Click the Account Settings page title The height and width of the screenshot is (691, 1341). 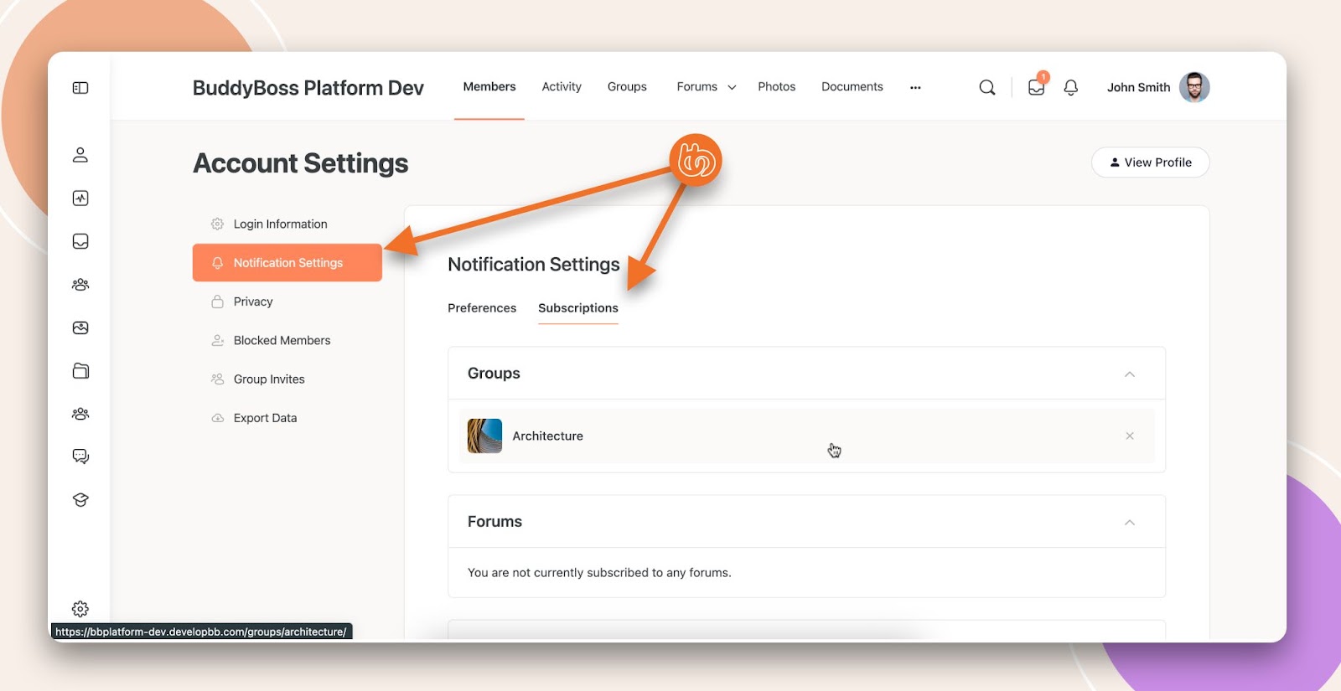tap(301, 163)
